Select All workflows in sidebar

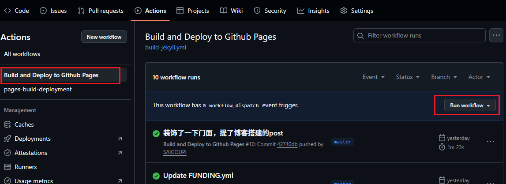point(22,54)
